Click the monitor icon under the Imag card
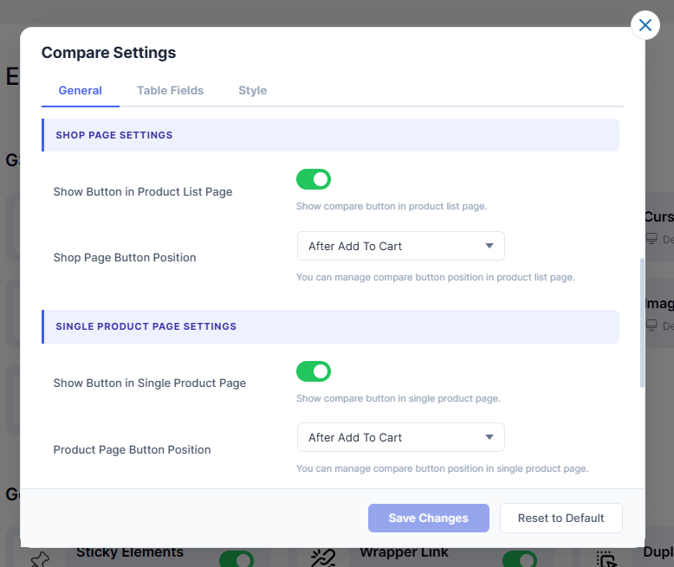The width and height of the screenshot is (674, 567). pyautogui.click(x=651, y=325)
